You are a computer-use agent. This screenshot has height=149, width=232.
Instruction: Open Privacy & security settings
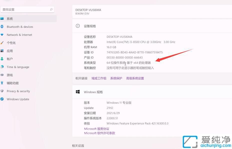[18, 91]
